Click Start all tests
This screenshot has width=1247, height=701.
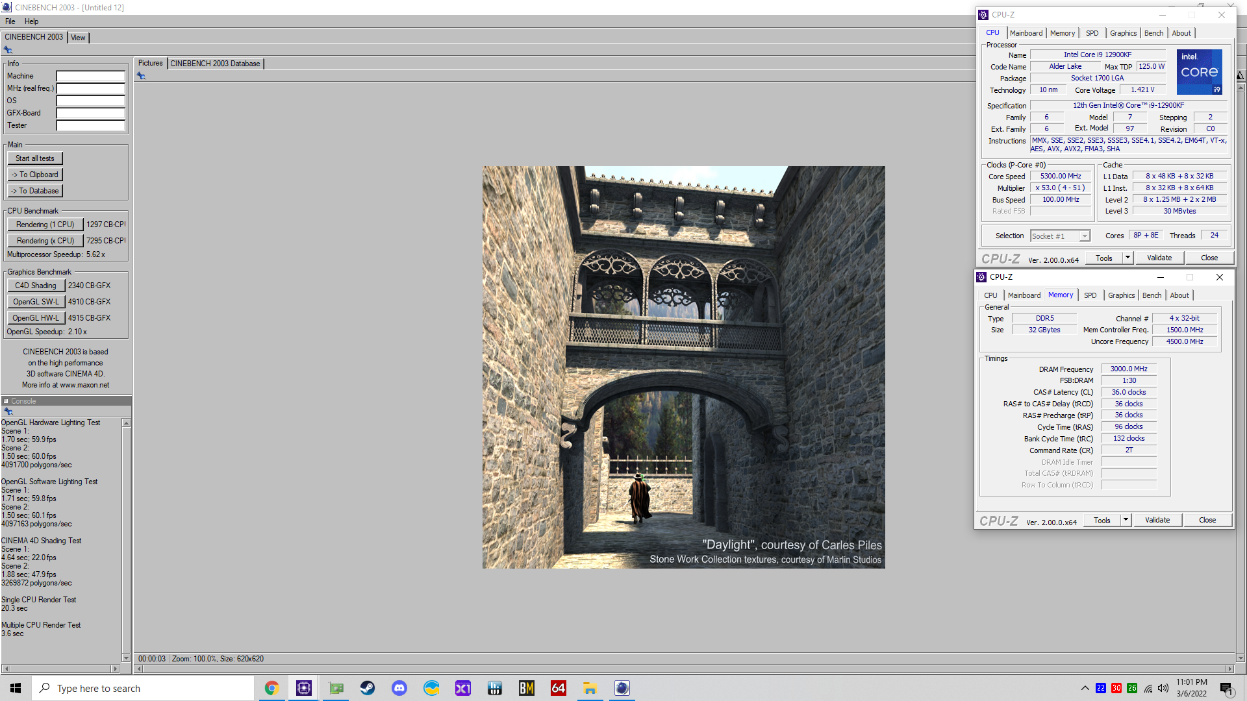click(x=35, y=158)
